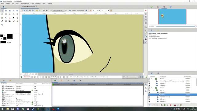This screenshot has height=111, width=197.
Task: Select the Smooth Move tool
Action: pyautogui.click(x=6, y=11)
